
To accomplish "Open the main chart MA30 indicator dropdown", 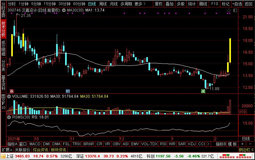I will click(x=64, y=11).
